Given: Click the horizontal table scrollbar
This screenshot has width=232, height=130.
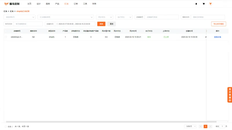Looking at the screenshot, I should (x=111, y=122).
